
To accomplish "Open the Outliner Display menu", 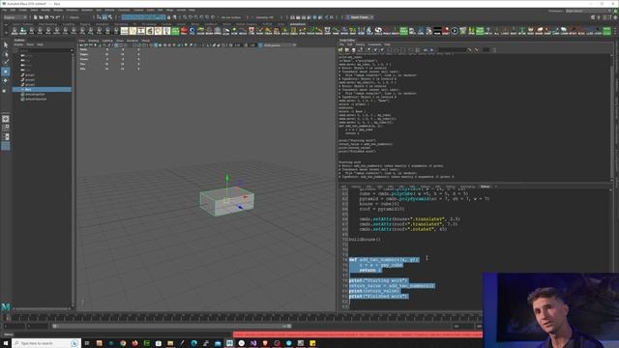I will (x=18, y=44).
